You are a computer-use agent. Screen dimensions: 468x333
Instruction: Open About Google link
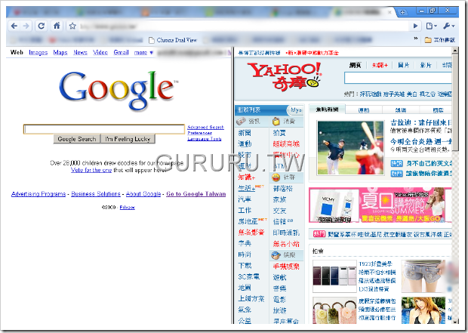[143, 194]
